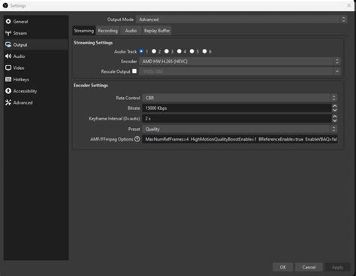Screen dimensions: 356x276
Task: Click the OBS logo in title bar
Action: point(5,5)
